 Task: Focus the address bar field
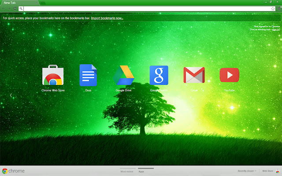pyautogui.click(x=147, y=9)
